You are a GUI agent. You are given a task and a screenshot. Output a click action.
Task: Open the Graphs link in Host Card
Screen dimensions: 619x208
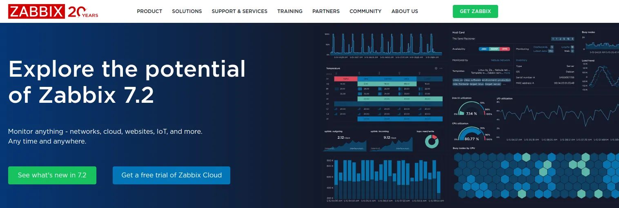[566, 47]
